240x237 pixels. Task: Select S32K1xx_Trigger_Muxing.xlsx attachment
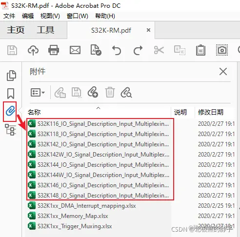pos(75,226)
